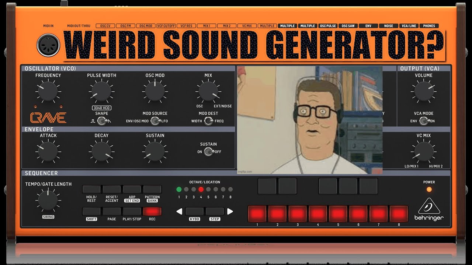Click octave LED number 8
This screenshot has width=472, height=265.
tap(230, 190)
